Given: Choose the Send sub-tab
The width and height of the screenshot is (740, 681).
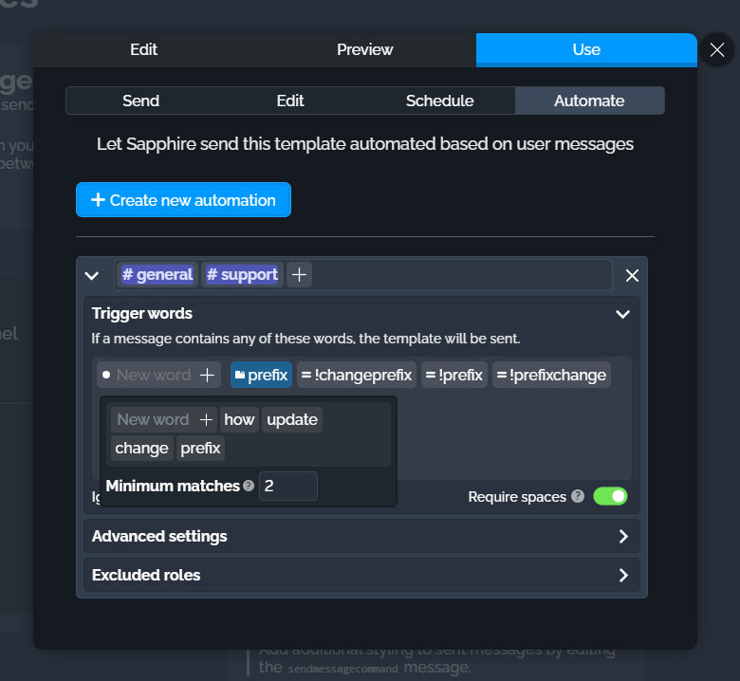Looking at the screenshot, I should [x=140, y=101].
